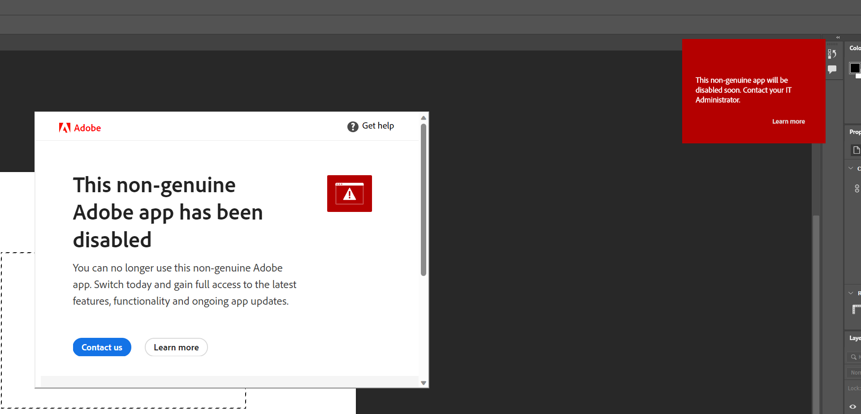
Task: Click red notification warning message text
Action: click(x=744, y=90)
